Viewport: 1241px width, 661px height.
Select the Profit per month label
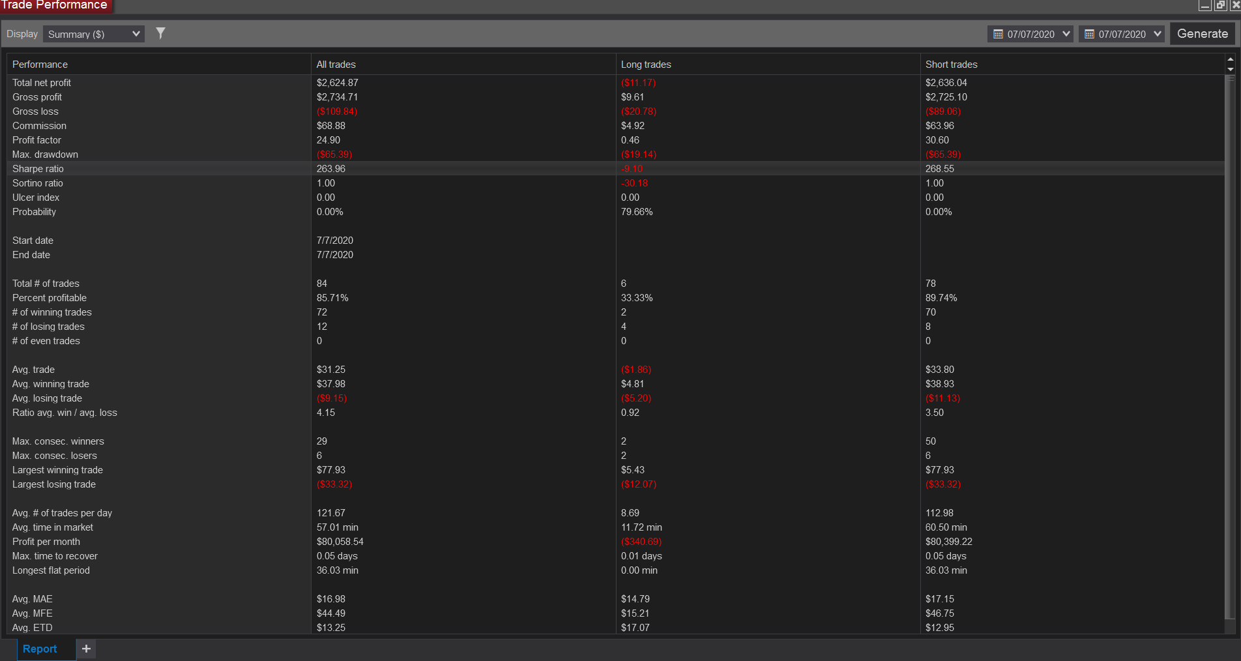(x=46, y=542)
